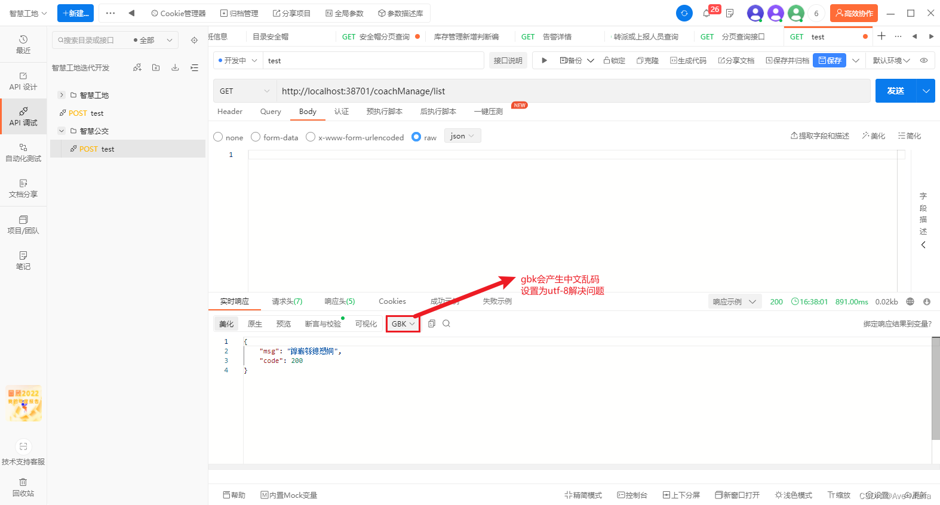
Task: Click the download response circle icon
Action: coord(927,301)
